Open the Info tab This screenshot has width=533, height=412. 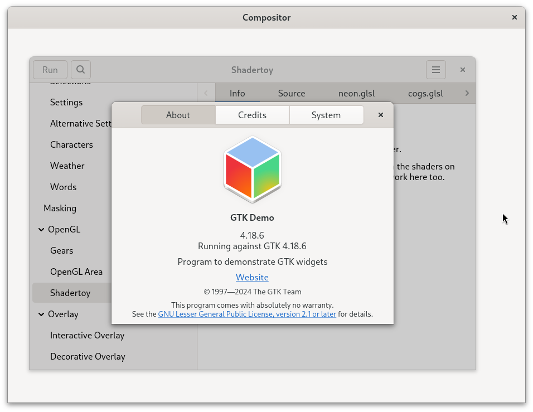pyautogui.click(x=238, y=93)
